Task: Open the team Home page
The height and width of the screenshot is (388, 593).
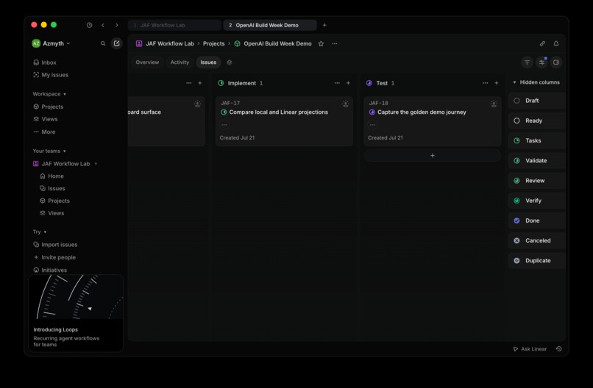Action: [x=52, y=176]
